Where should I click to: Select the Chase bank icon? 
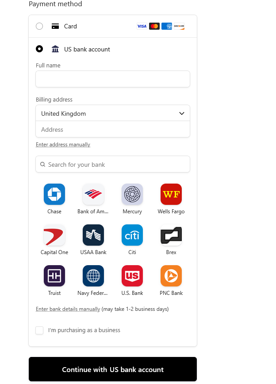click(54, 194)
